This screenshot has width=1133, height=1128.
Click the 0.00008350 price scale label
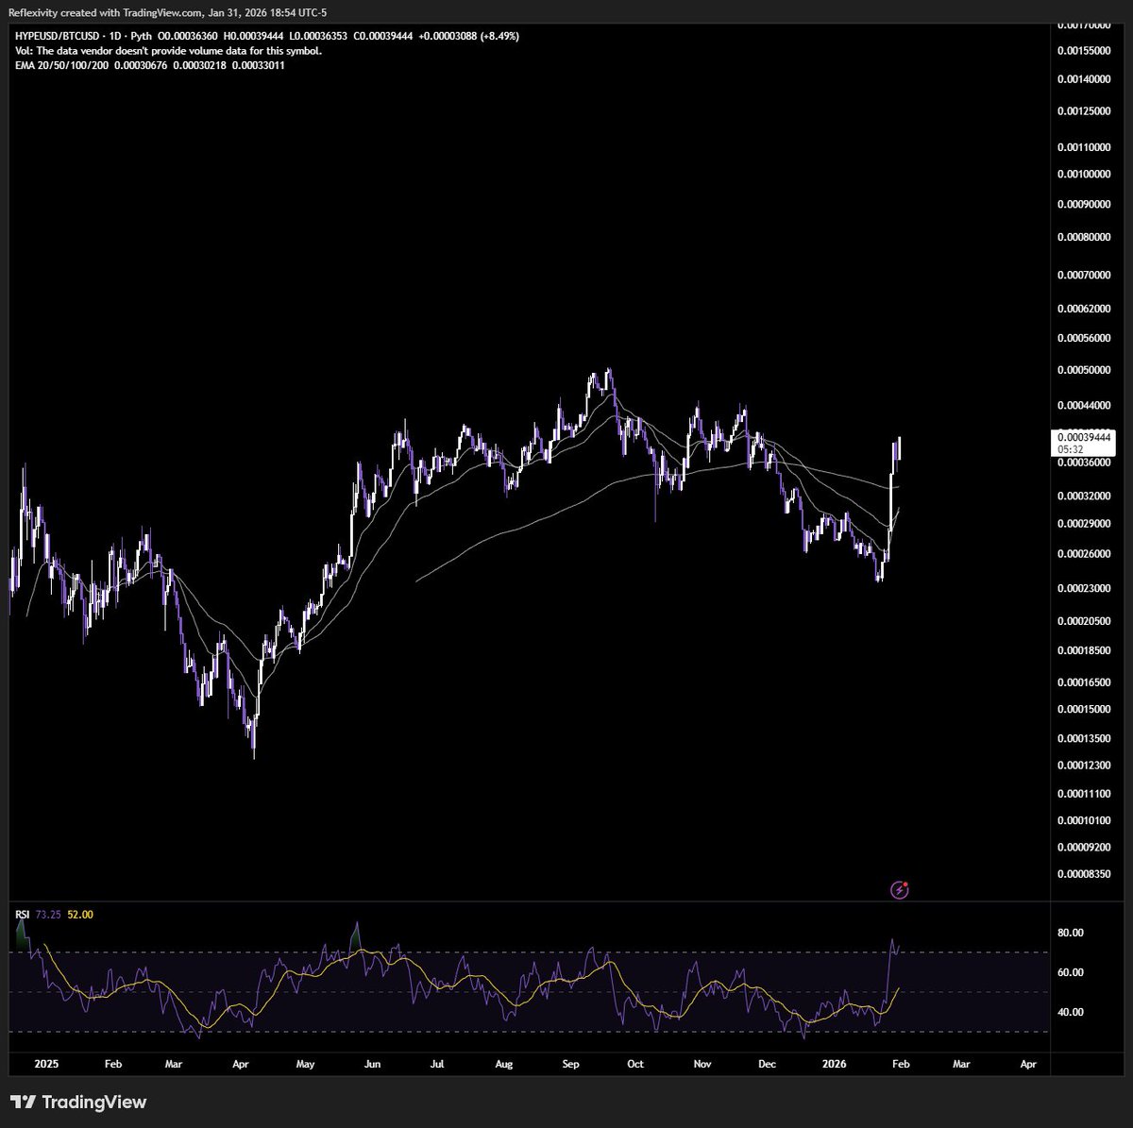[x=1082, y=872]
